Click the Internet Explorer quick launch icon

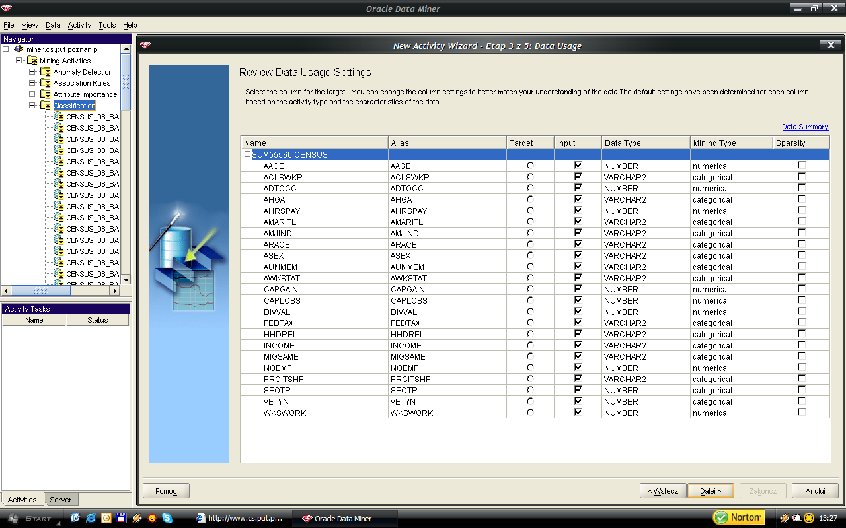click(x=91, y=518)
